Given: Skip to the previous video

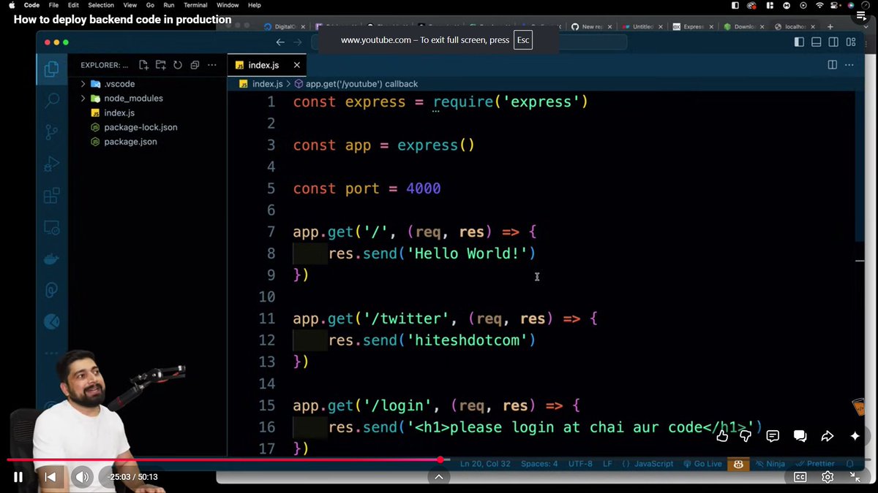Looking at the screenshot, I should tap(50, 477).
